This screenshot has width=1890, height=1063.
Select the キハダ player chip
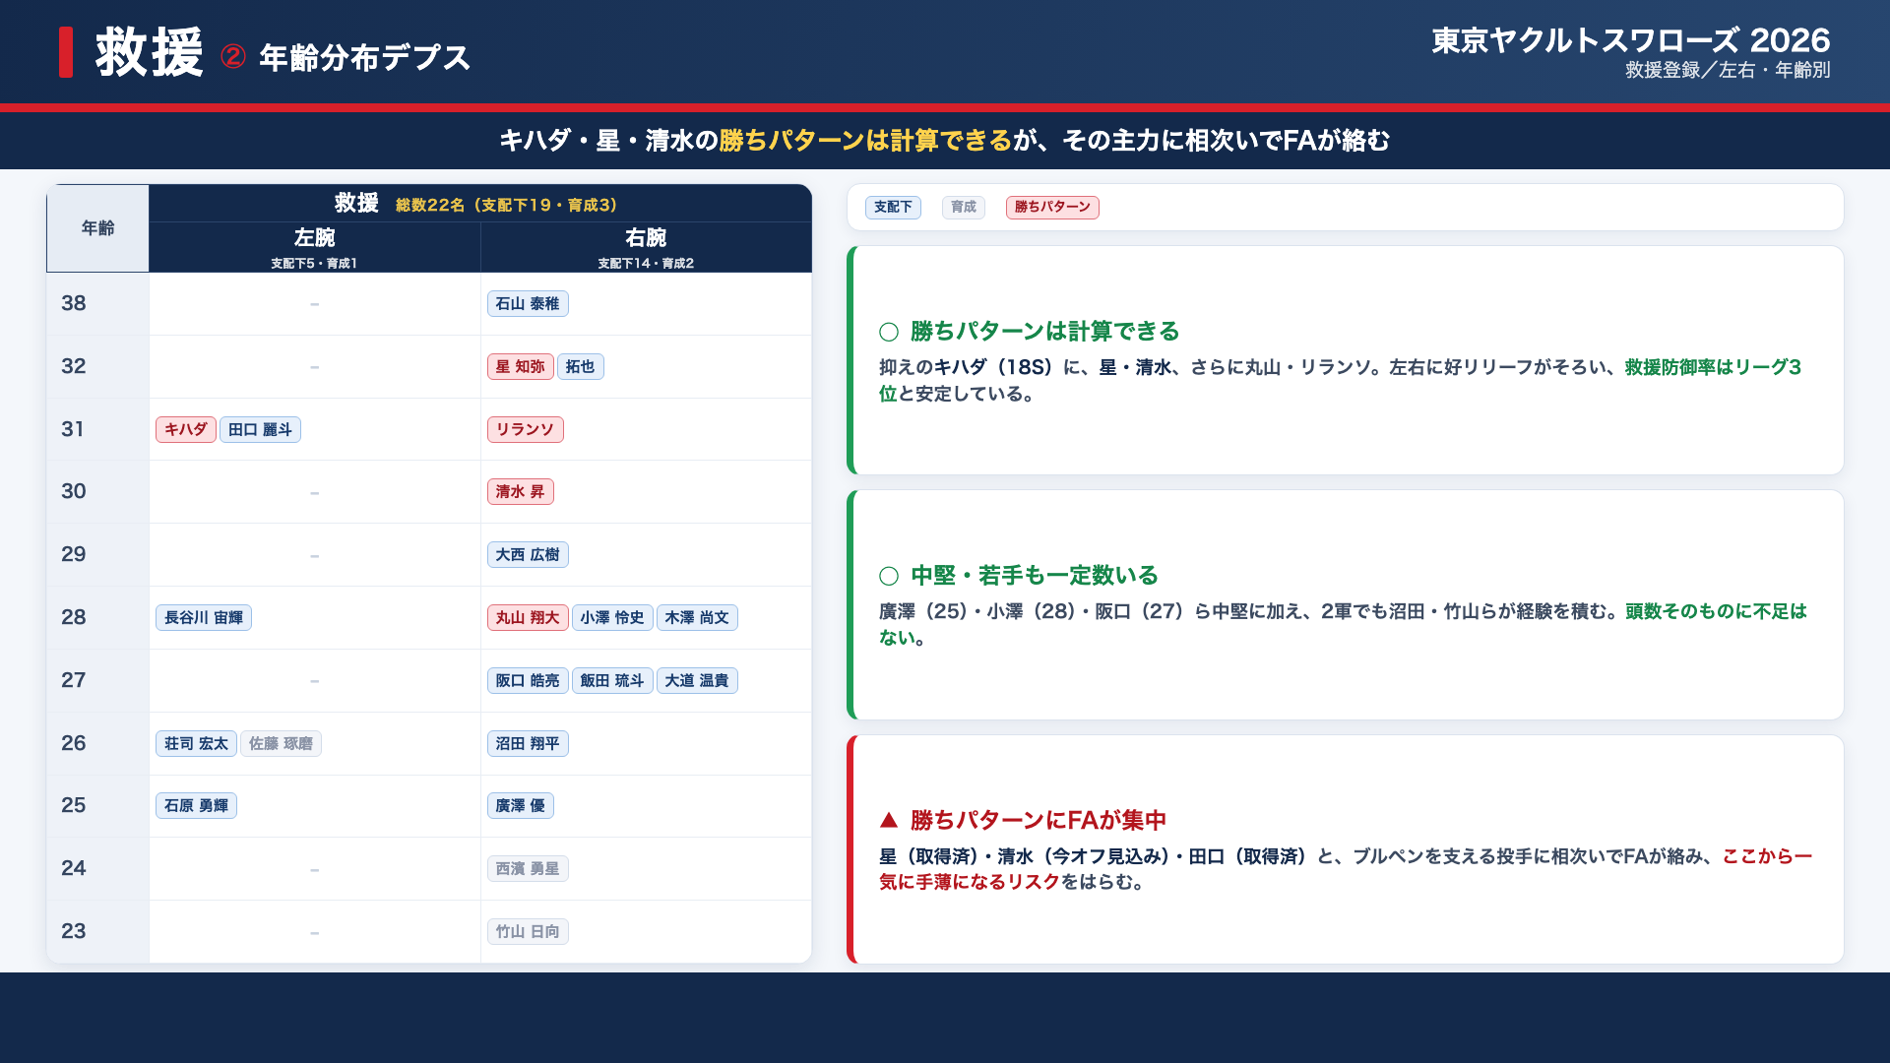tap(185, 430)
